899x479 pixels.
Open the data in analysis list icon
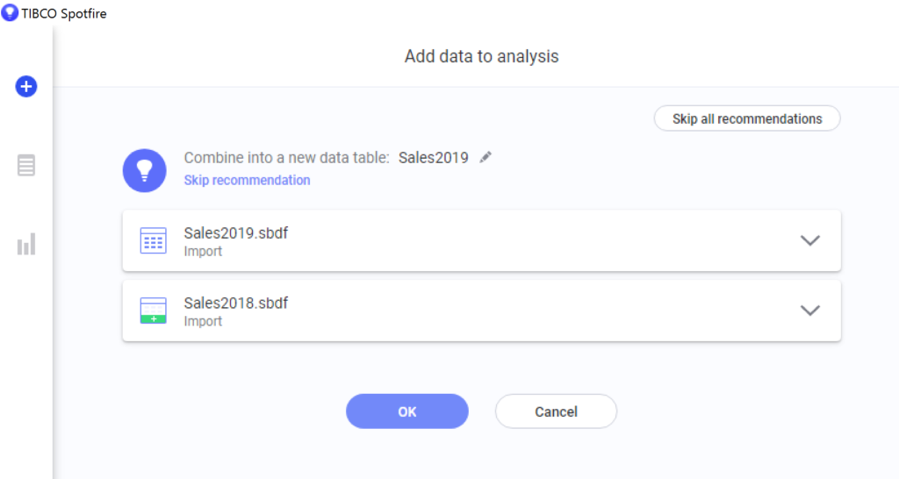(25, 166)
